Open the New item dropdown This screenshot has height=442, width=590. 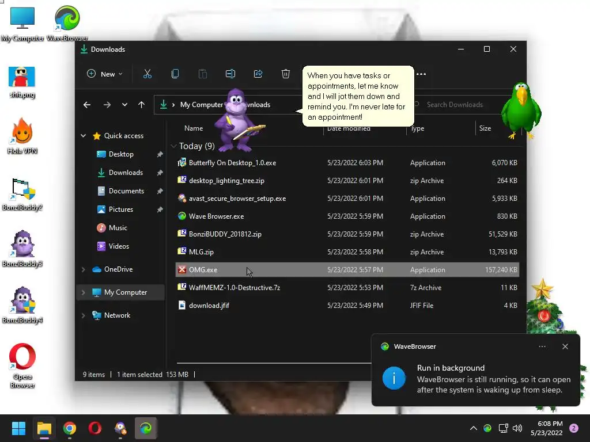pyautogui.click(x=105, y=74)
